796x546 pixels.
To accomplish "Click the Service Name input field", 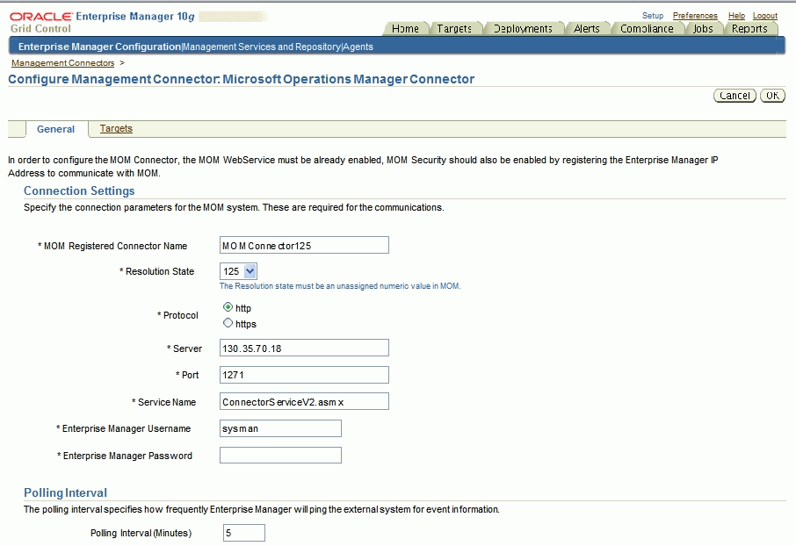I will click(304, 401).
